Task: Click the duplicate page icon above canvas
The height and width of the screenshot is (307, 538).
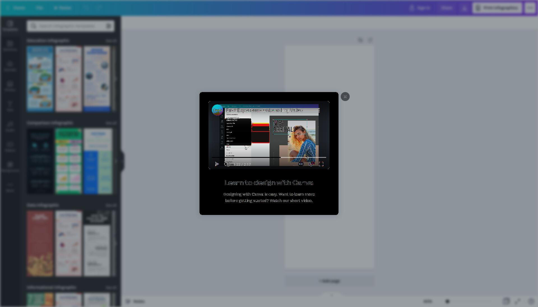Action: pos(361,40)
